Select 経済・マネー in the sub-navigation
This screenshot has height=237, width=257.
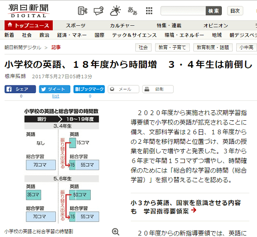point(72,35)
